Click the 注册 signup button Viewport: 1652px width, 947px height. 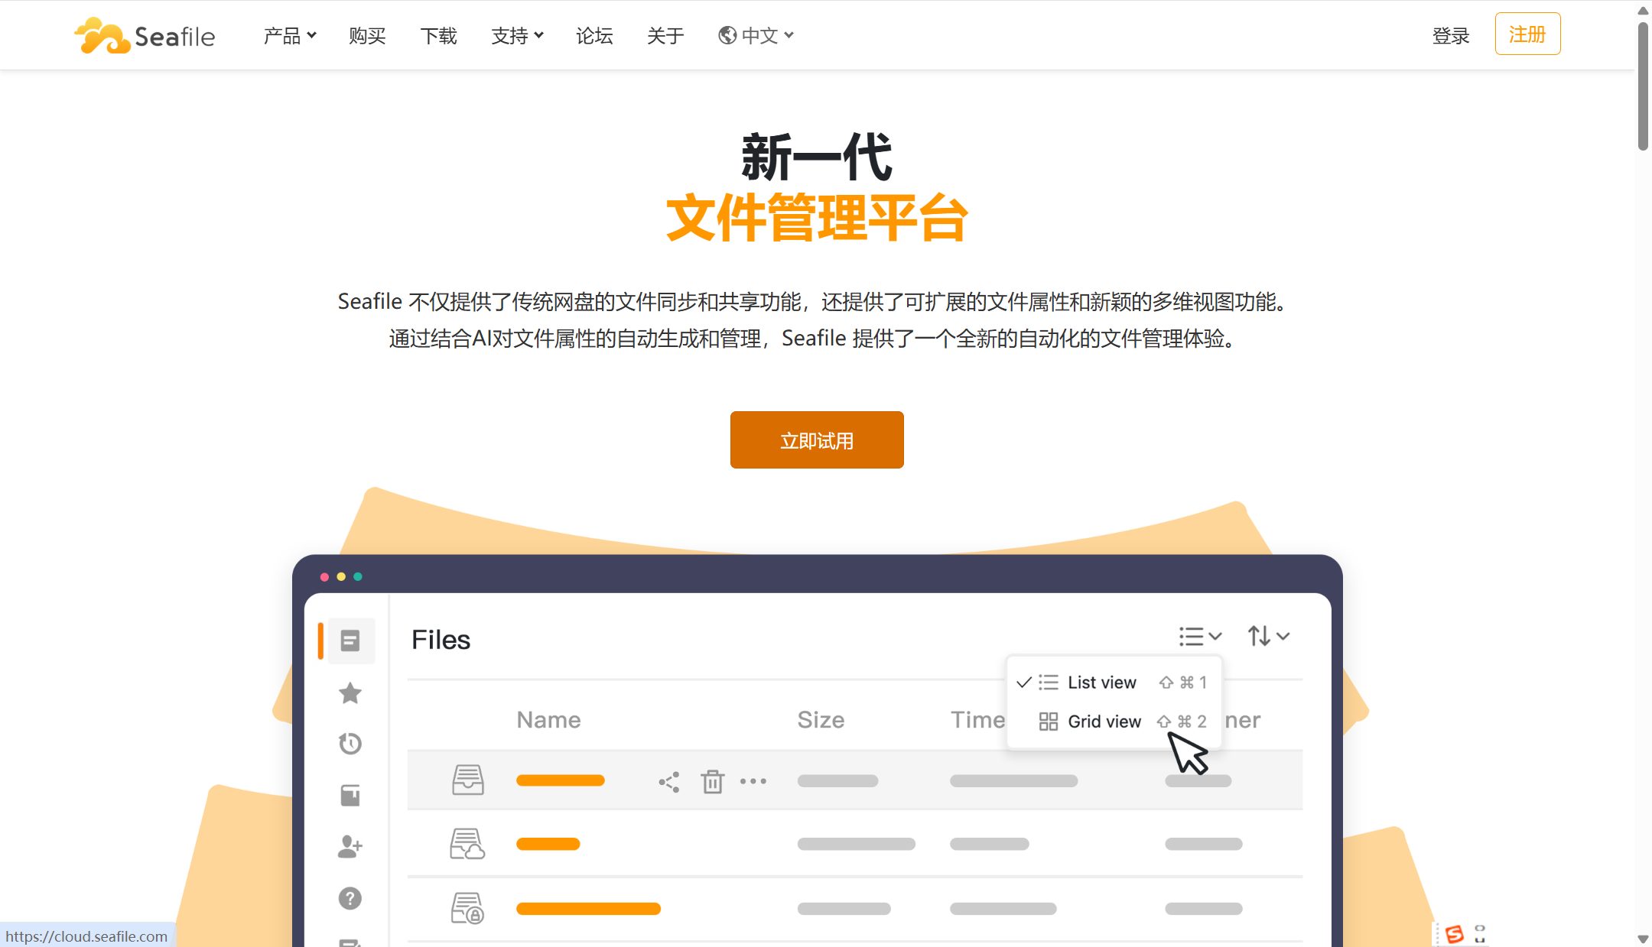point(1527,34)
